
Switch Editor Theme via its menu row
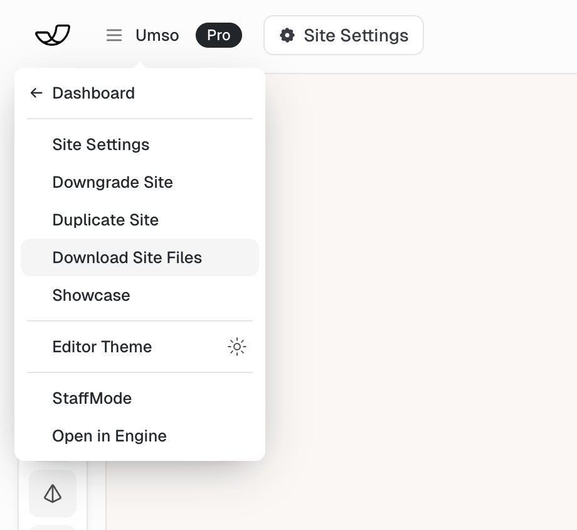102,347
